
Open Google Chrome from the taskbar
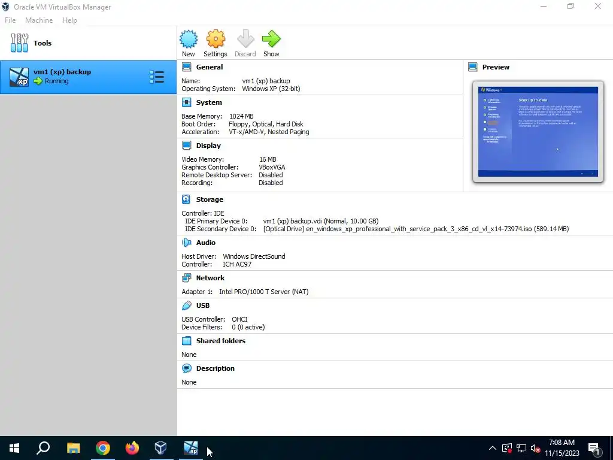pyautogui.click(x=103, y=448)
